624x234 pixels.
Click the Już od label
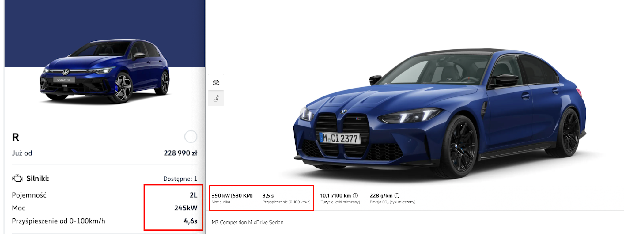coord(22,153)
